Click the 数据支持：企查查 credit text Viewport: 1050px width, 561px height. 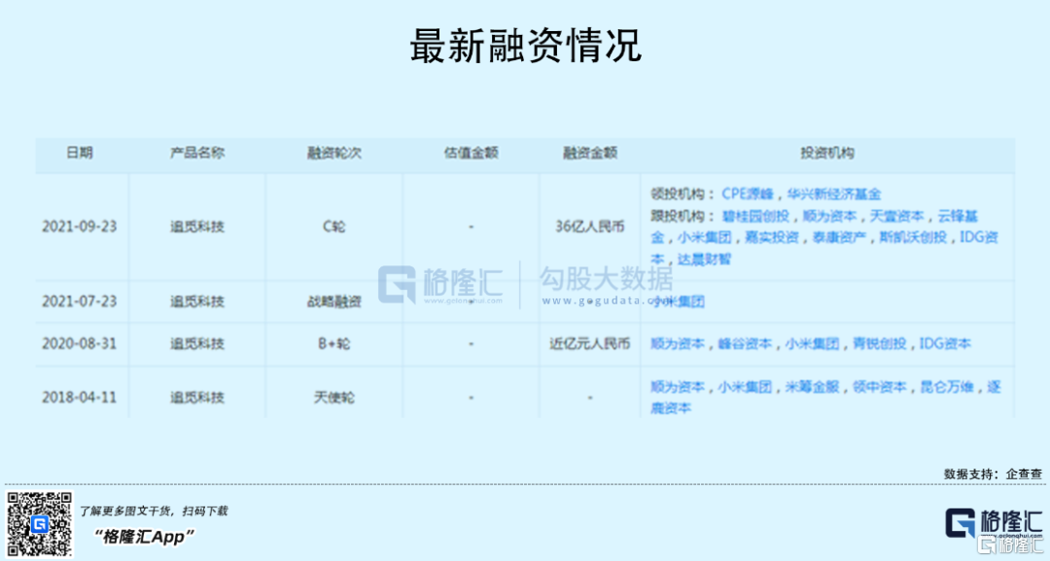(993, 473)
